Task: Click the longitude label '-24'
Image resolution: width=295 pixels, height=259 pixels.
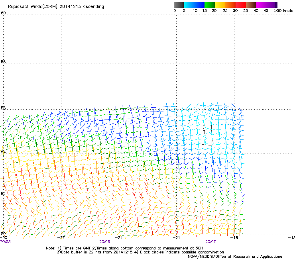Action: tap(119, 238)
